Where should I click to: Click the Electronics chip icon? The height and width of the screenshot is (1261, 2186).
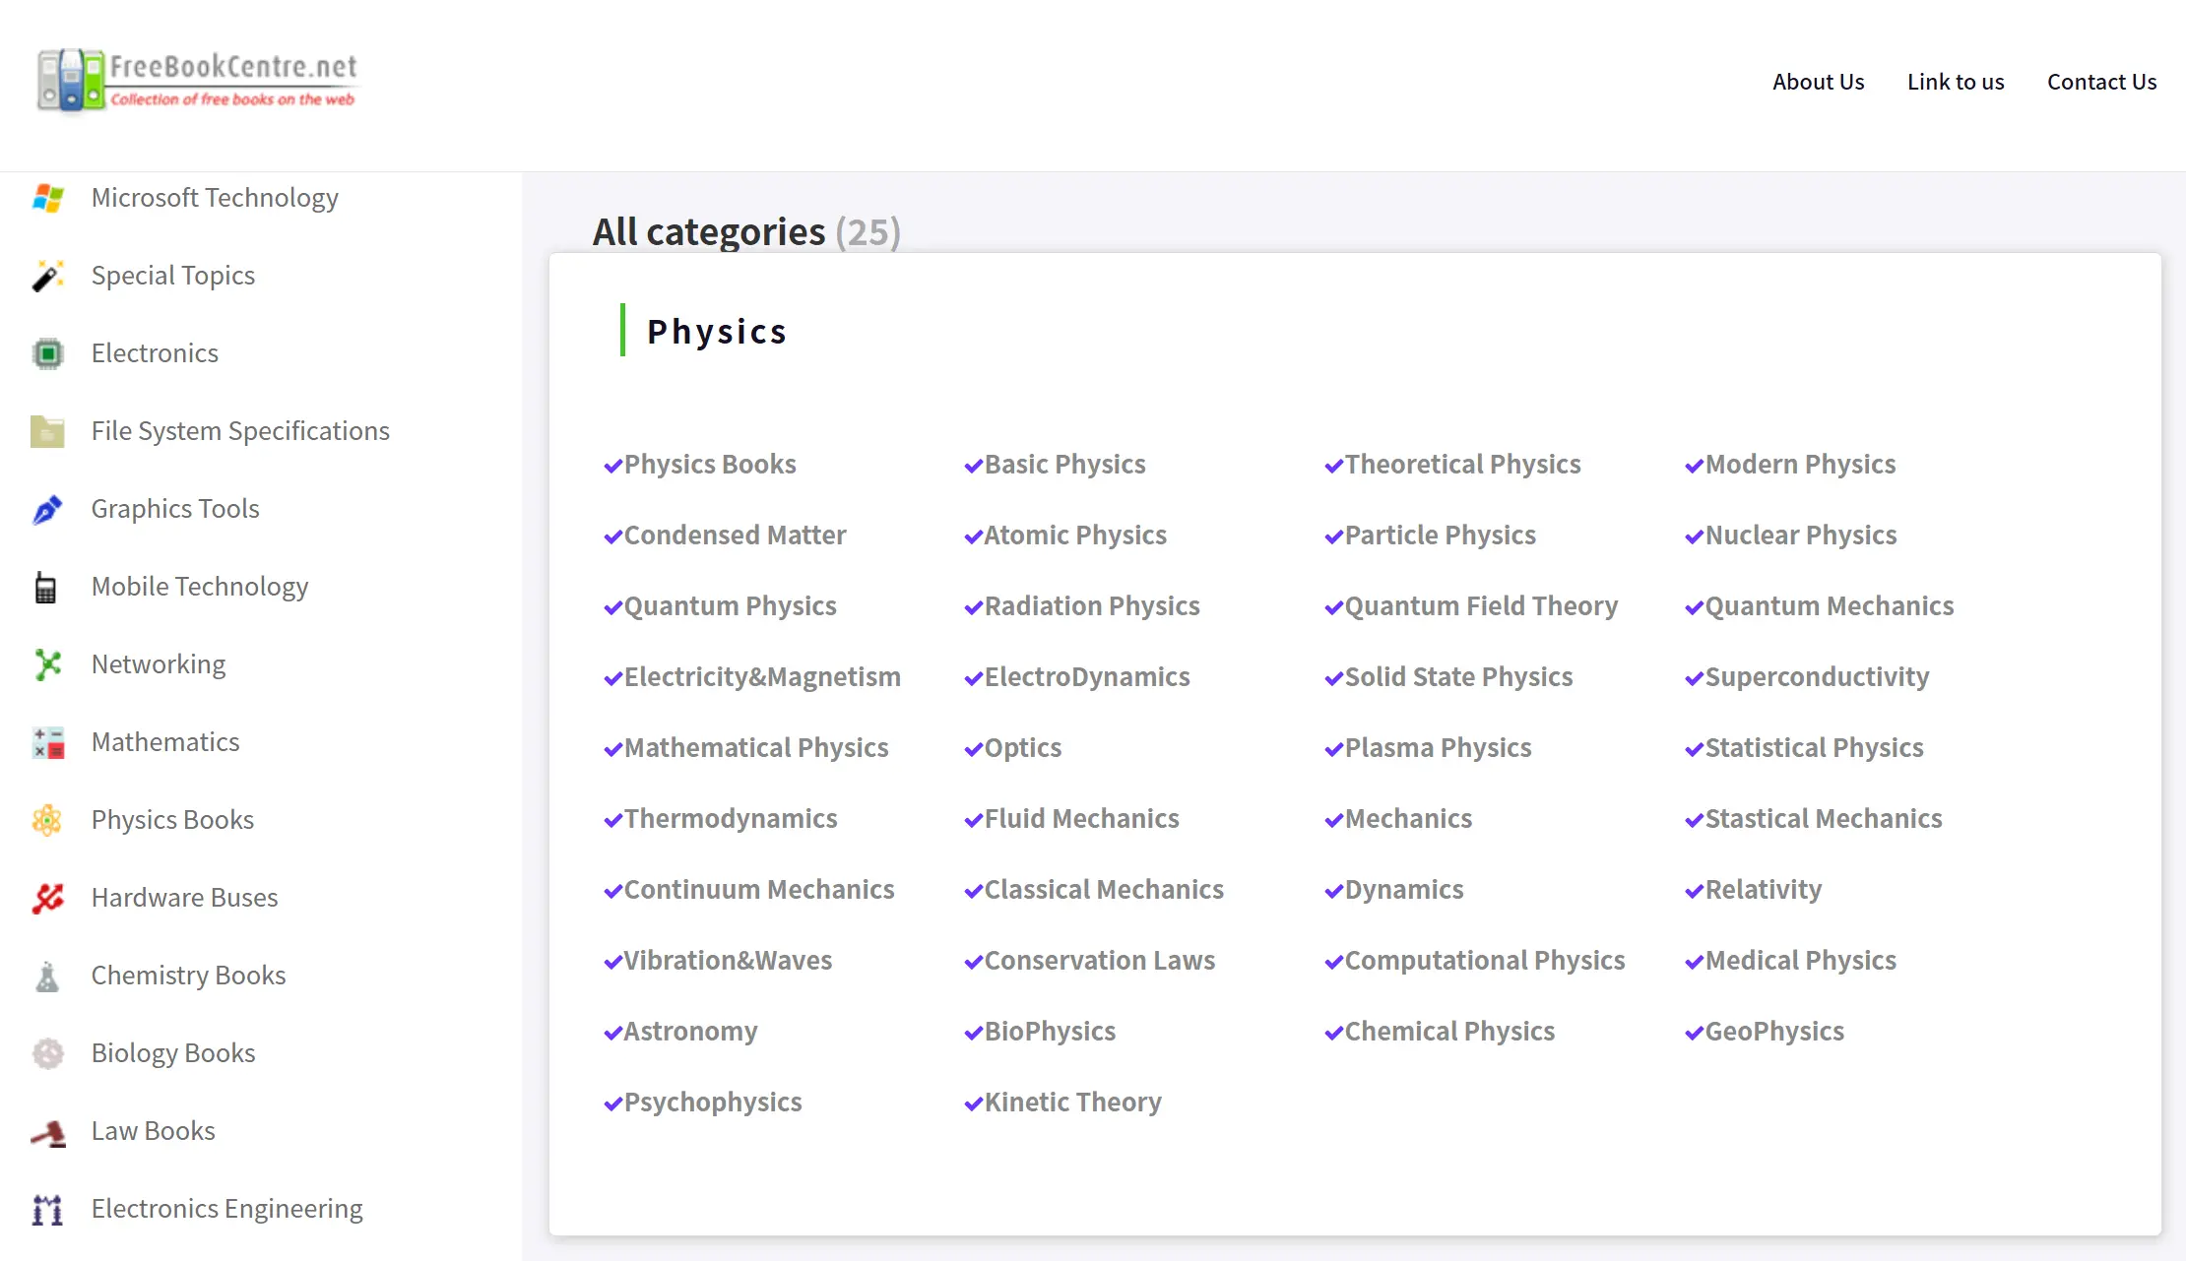point(47,353)
